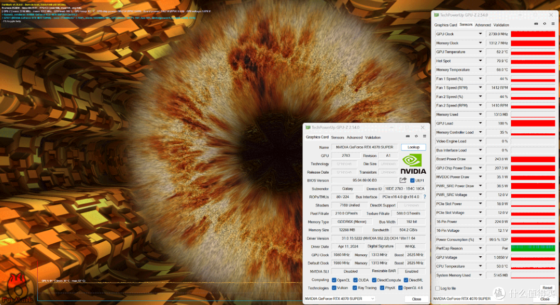Toggle the Ray Tracing checkbox

point(355,288)
